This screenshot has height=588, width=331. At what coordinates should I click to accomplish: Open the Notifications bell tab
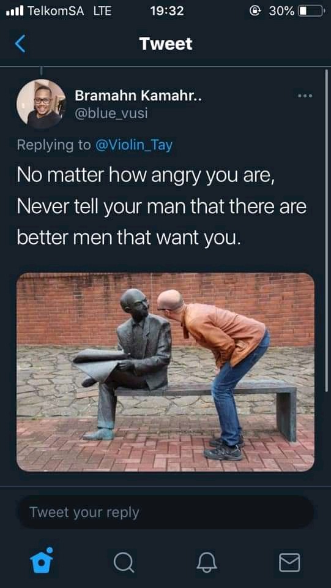point(207,562)
